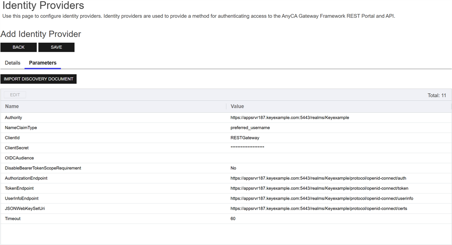This screenshot has width=452, height=245.
Task: Select the OIDCAudience row
Action: pos(19,158)
